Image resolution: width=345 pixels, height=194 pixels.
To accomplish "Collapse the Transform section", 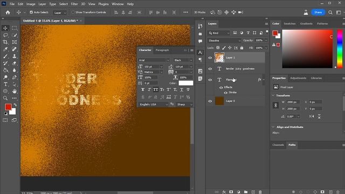I will pos(273,95).
